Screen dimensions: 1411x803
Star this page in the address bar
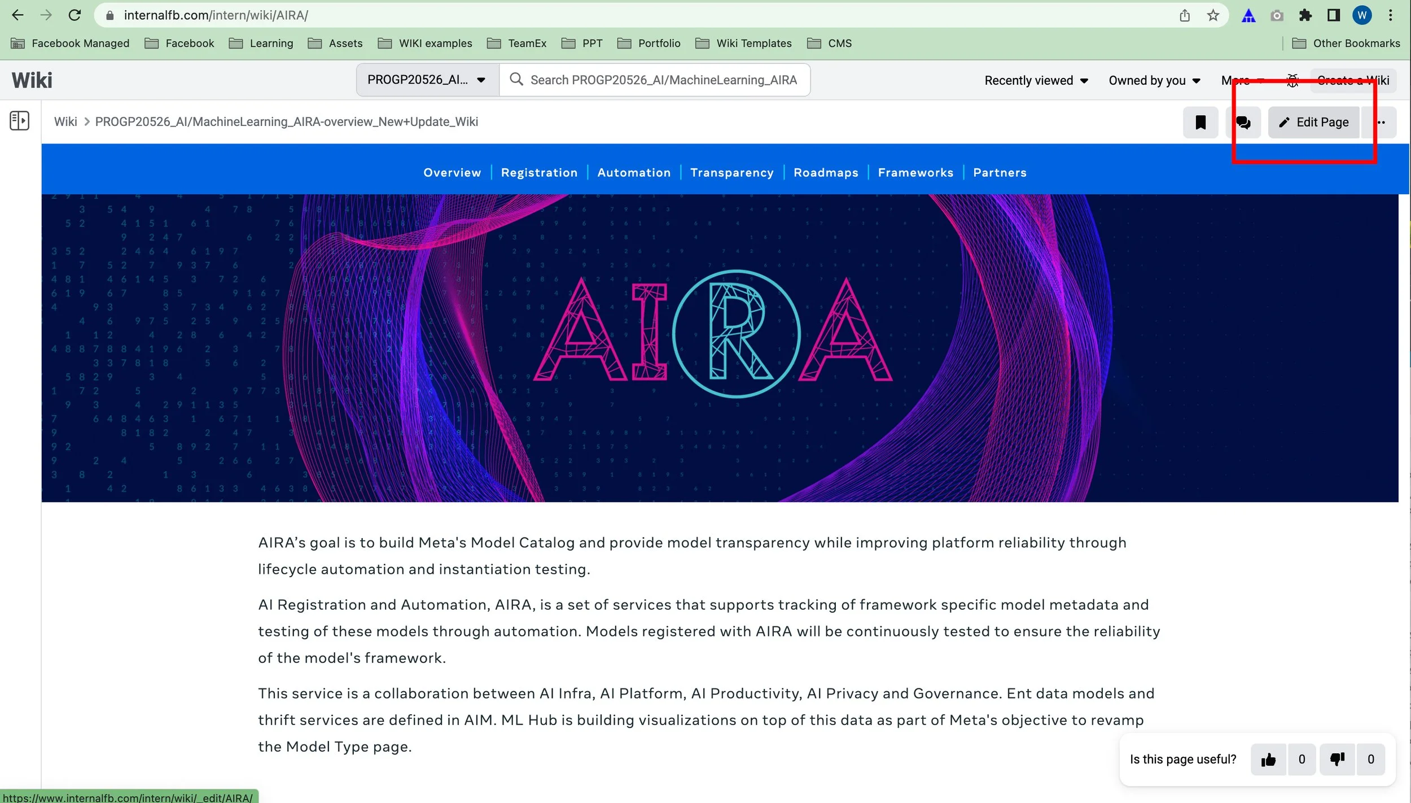(1213, 15)
